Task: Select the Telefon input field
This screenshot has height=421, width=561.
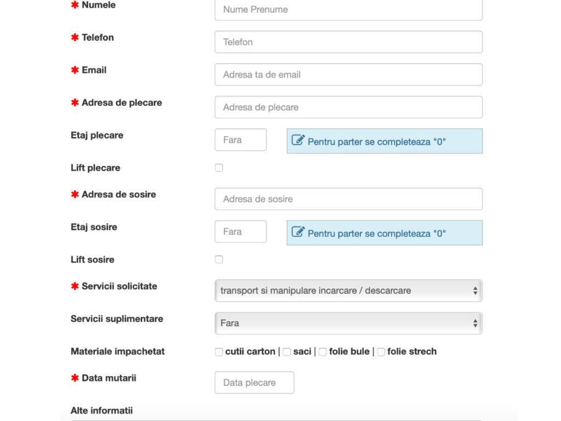Action: coord(348,42)
